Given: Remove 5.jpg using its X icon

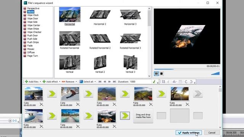Looking at the screenshot, I should pos(187,104).
